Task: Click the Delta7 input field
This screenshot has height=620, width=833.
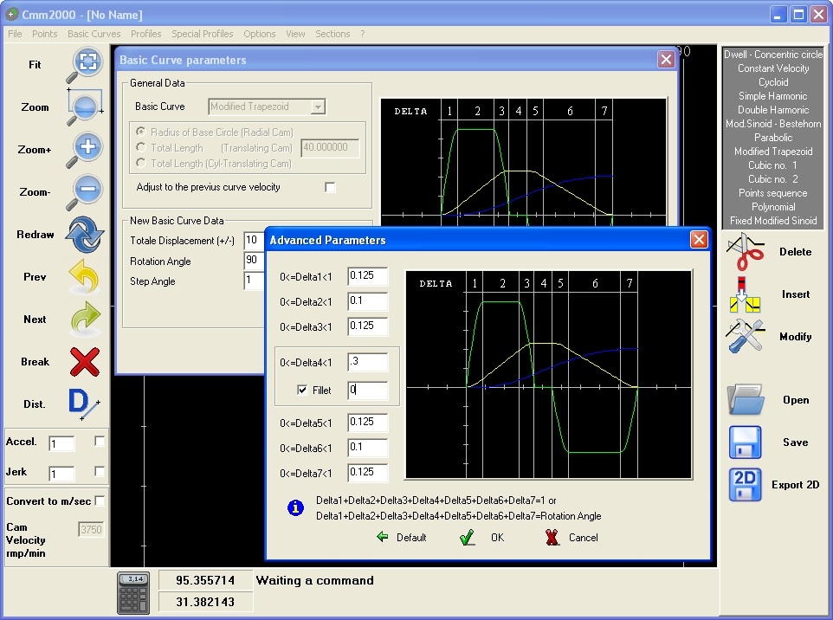Action: 368,472
